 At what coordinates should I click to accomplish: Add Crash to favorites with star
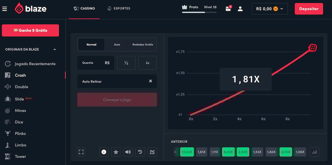[x=116, y=152]
